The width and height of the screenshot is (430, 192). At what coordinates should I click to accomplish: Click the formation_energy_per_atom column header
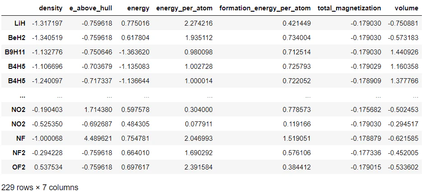[265, 8]
